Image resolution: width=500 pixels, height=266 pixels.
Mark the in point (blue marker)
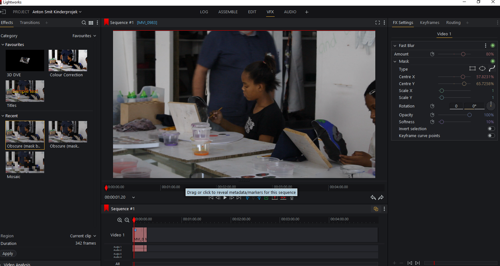coord(247,198)
